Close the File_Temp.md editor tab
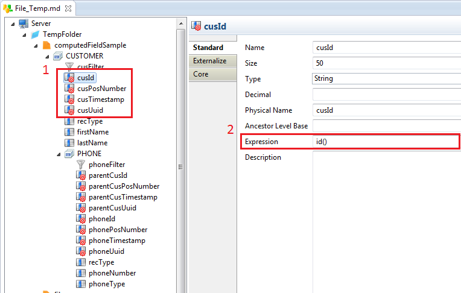 68,9
